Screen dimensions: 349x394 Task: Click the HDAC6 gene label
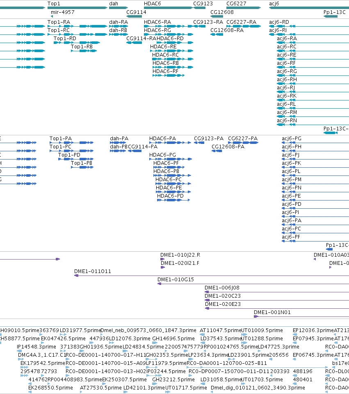click(x=152, y=4)
